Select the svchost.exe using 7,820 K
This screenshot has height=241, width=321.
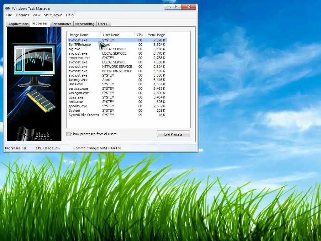[x=117, y=40]
